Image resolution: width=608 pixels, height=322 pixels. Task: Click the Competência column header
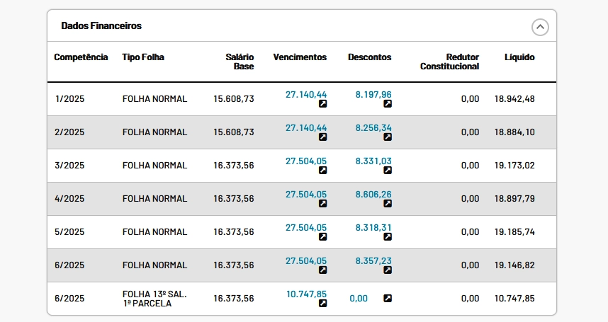pyautogui.click(x=81, y=57)
